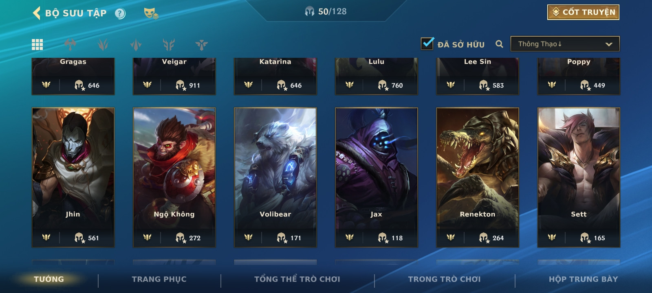Select the all-roles grid filter icon

click(37, 44)
